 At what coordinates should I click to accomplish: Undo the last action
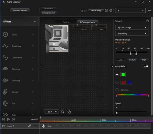point(82,11)
